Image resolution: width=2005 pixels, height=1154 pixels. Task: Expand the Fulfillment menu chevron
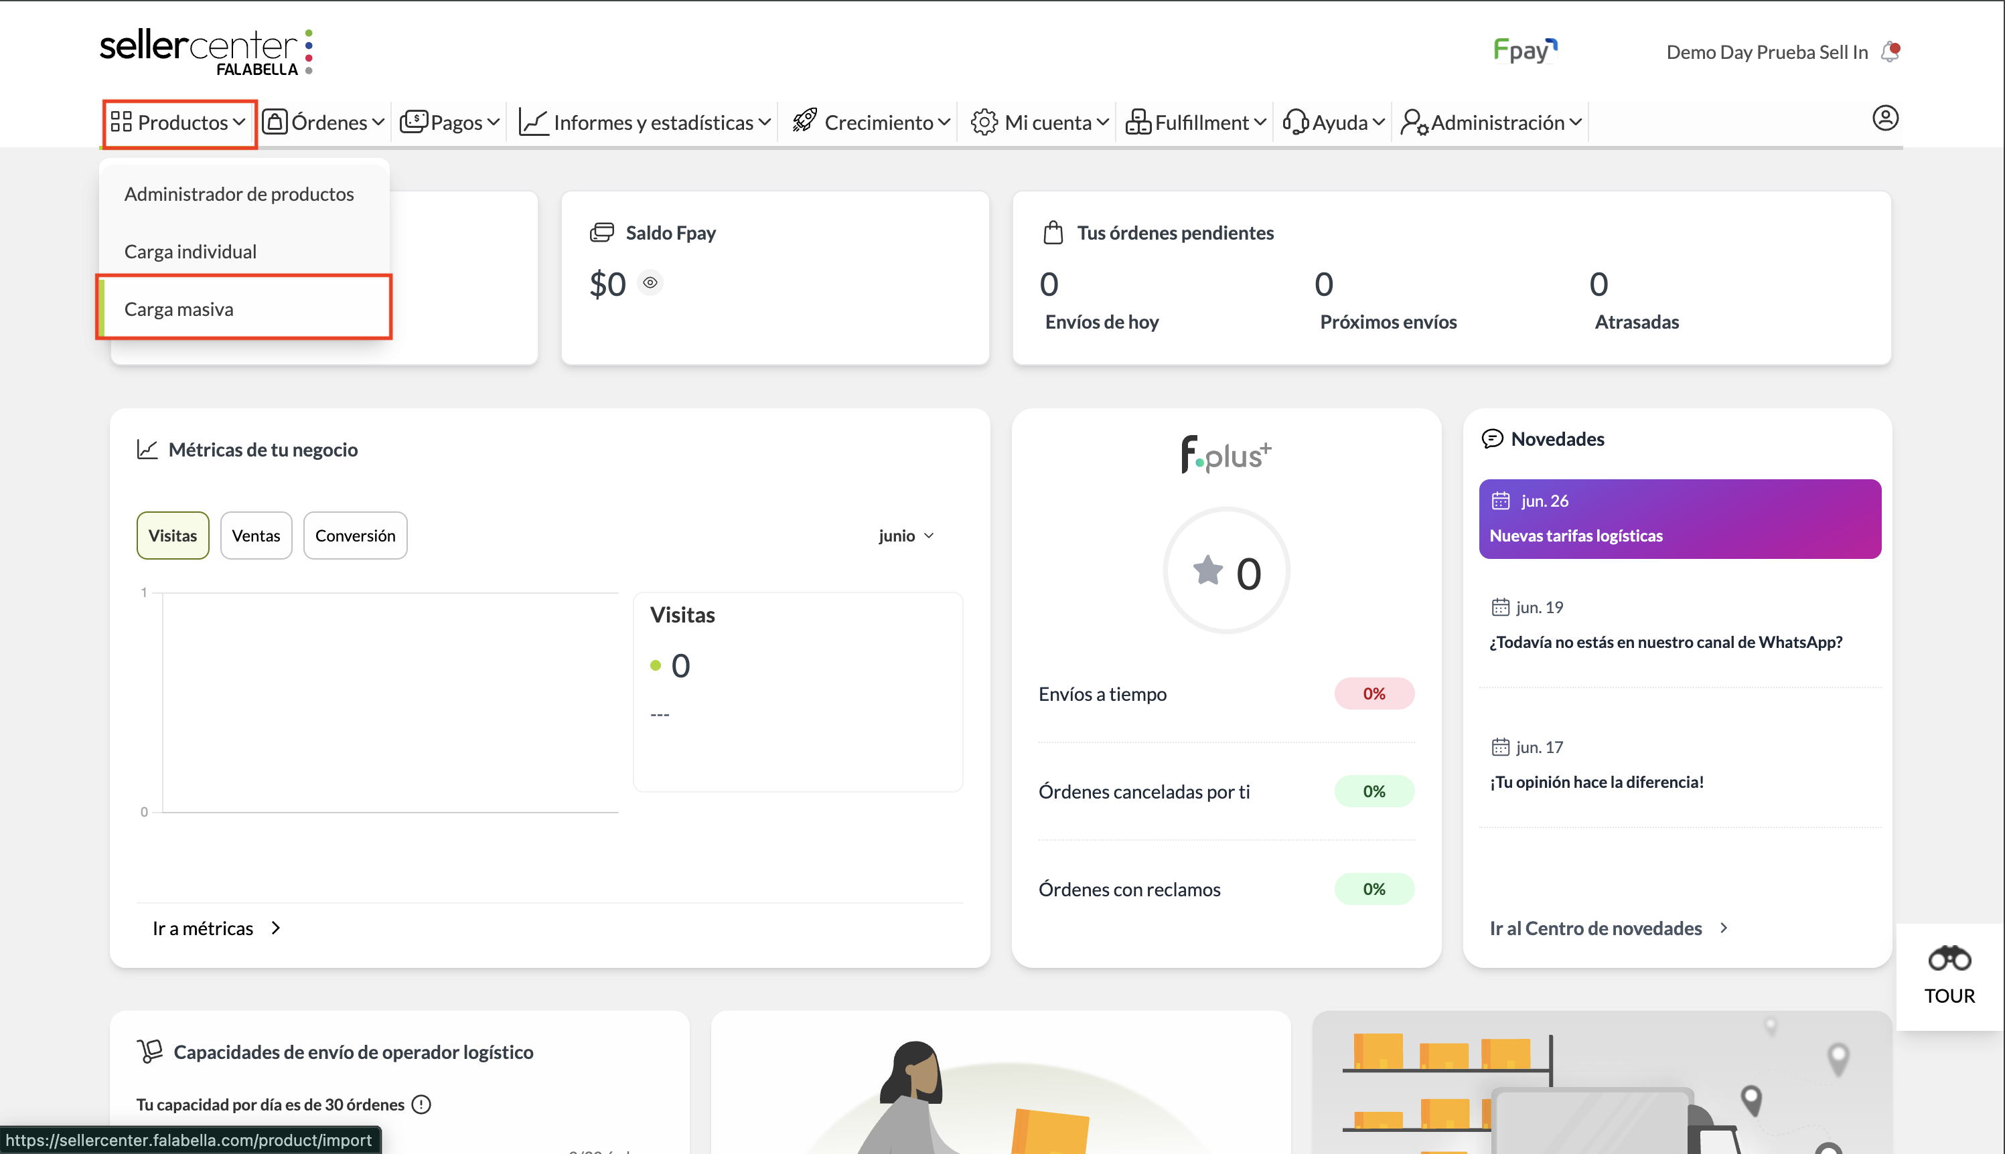(x=1260, y=122)
